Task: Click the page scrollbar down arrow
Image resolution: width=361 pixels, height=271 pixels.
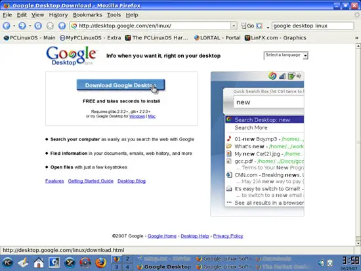Action: [358, 243]
